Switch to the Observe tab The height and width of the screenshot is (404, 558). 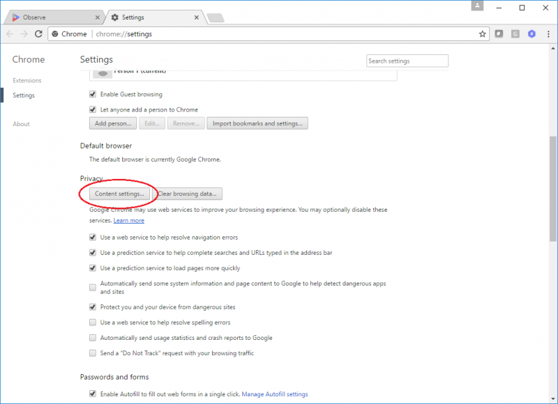54,17
